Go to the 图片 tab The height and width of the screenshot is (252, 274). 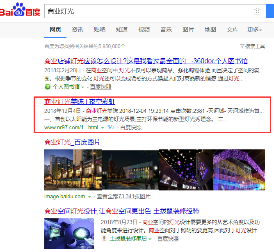188,30
